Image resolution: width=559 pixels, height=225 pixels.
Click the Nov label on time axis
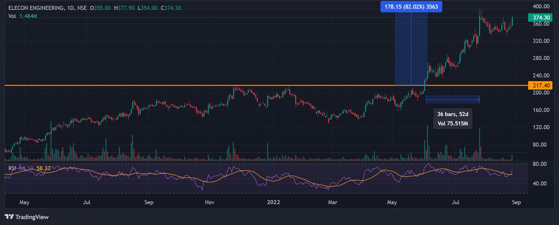(210, 203)
